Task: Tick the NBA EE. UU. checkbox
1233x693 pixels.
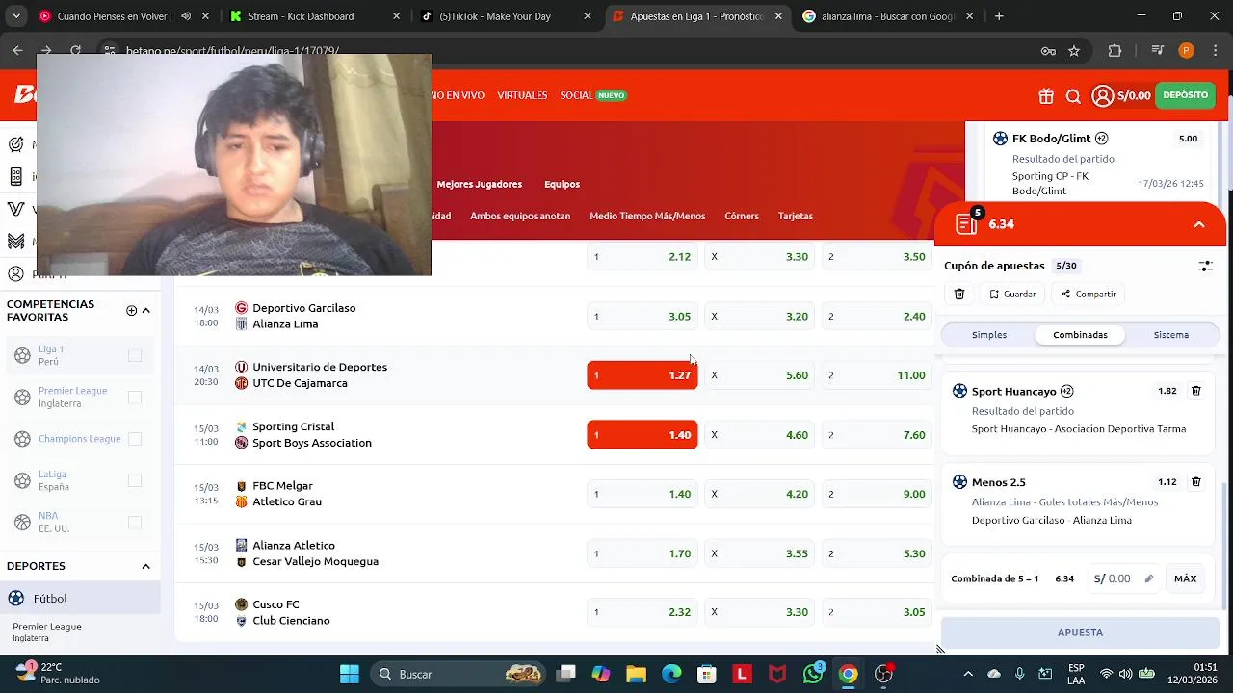Action: coord(135,522)
